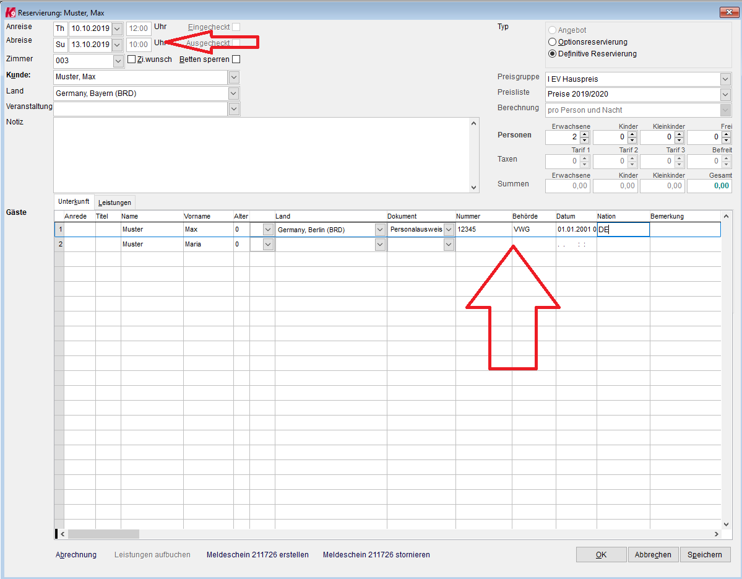The width and height of the screenshot is (742, 579).
Task: Open Abrechnung link
Action: [76, 554]
